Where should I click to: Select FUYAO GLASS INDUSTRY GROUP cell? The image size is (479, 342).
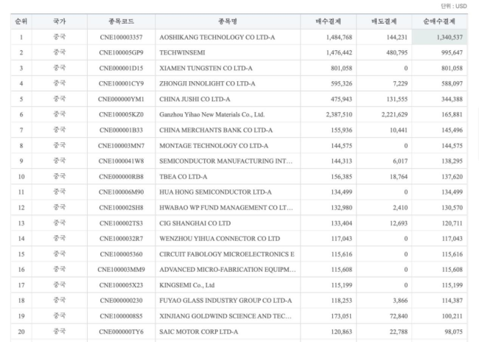point(228,301)
